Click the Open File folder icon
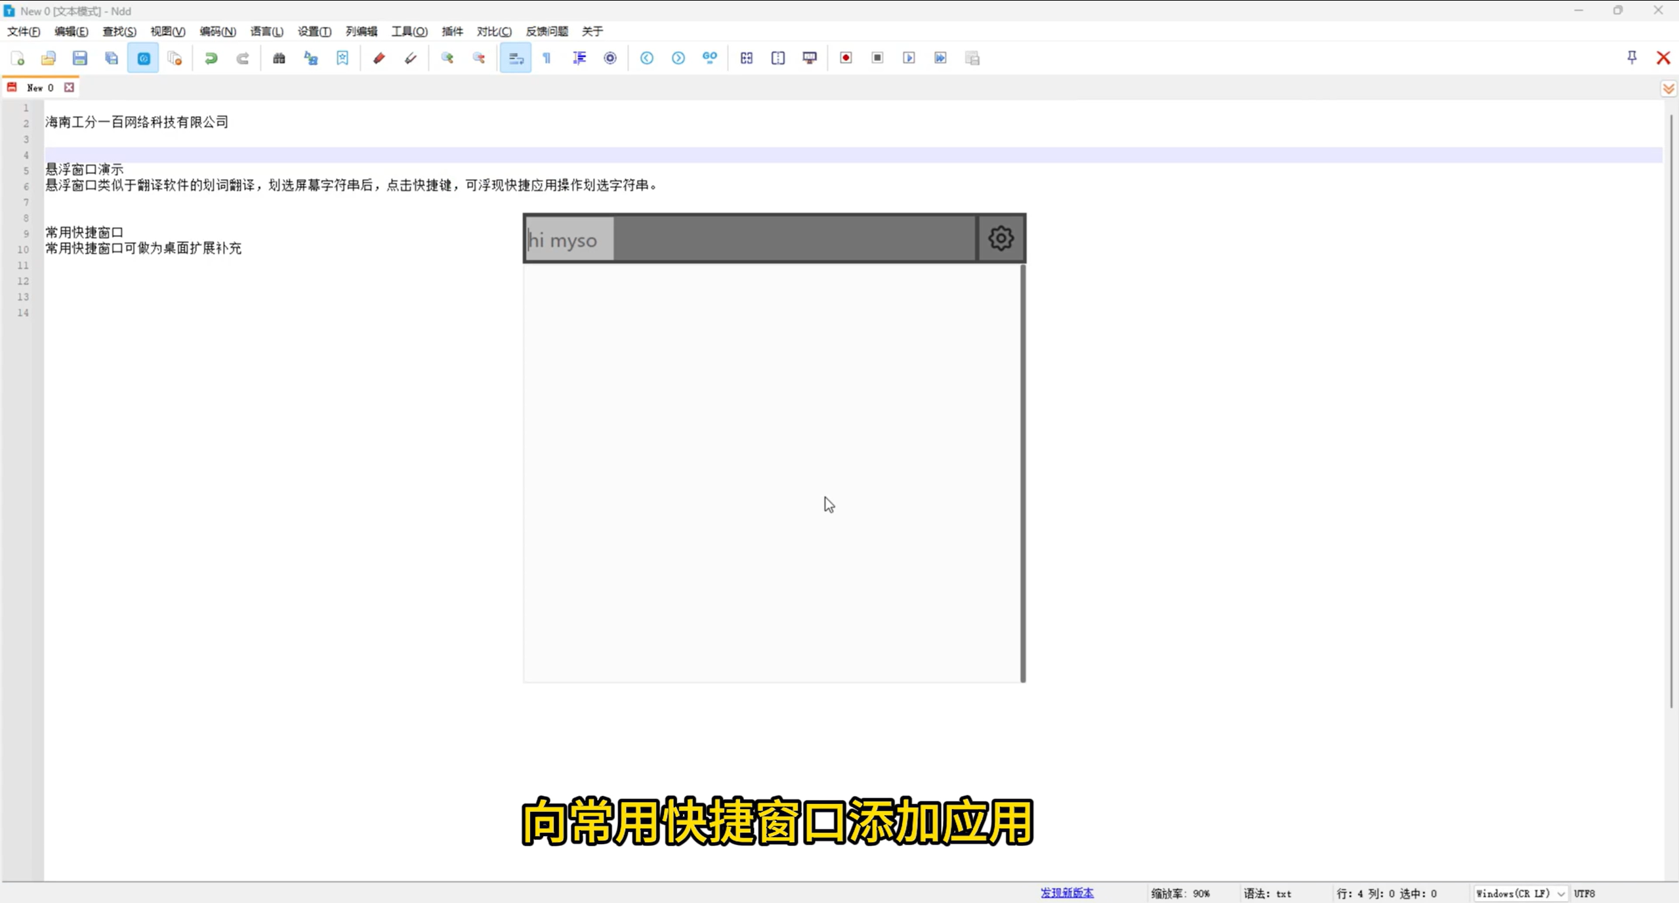The image size is (1679, 903). click(49, 58)
